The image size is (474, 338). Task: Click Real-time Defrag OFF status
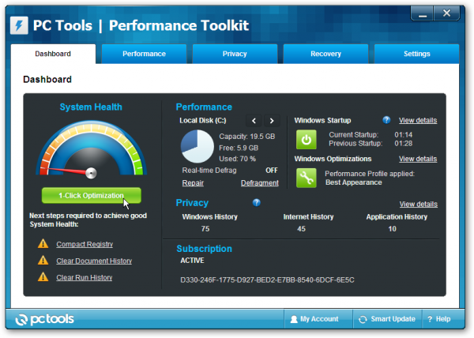(x=272, y=171)
